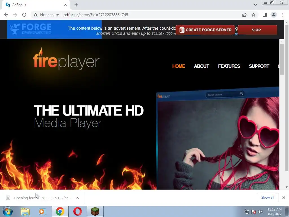The width and height of the screenshot is (289, 217).
Task: Close the AdFoc.us tab
Action: 65,5
